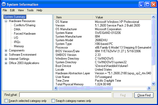Open the Tools menu
Viewport: 158px width, 105px height.
click(30, 10)
